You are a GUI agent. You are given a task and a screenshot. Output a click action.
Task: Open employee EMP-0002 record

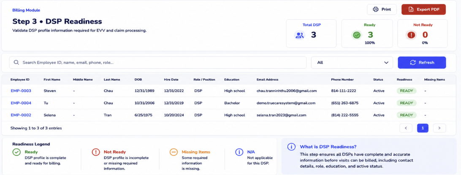click(21, 115)
